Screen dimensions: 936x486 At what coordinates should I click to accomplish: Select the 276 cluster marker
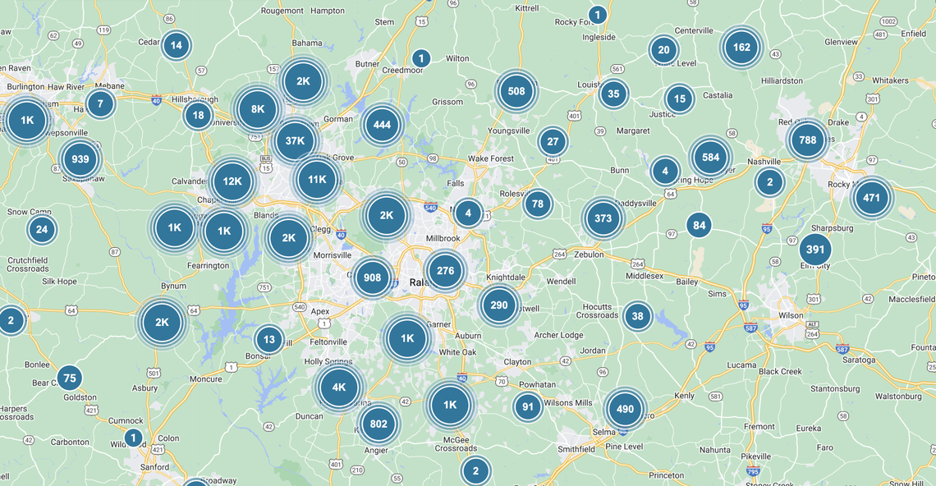pyautogui.click(x=446, y=271)
